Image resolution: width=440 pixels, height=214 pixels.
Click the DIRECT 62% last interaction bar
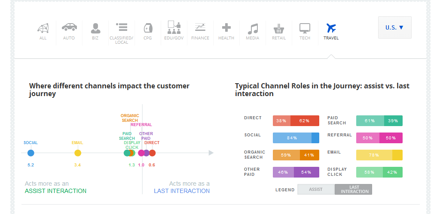tap(305, 121)
